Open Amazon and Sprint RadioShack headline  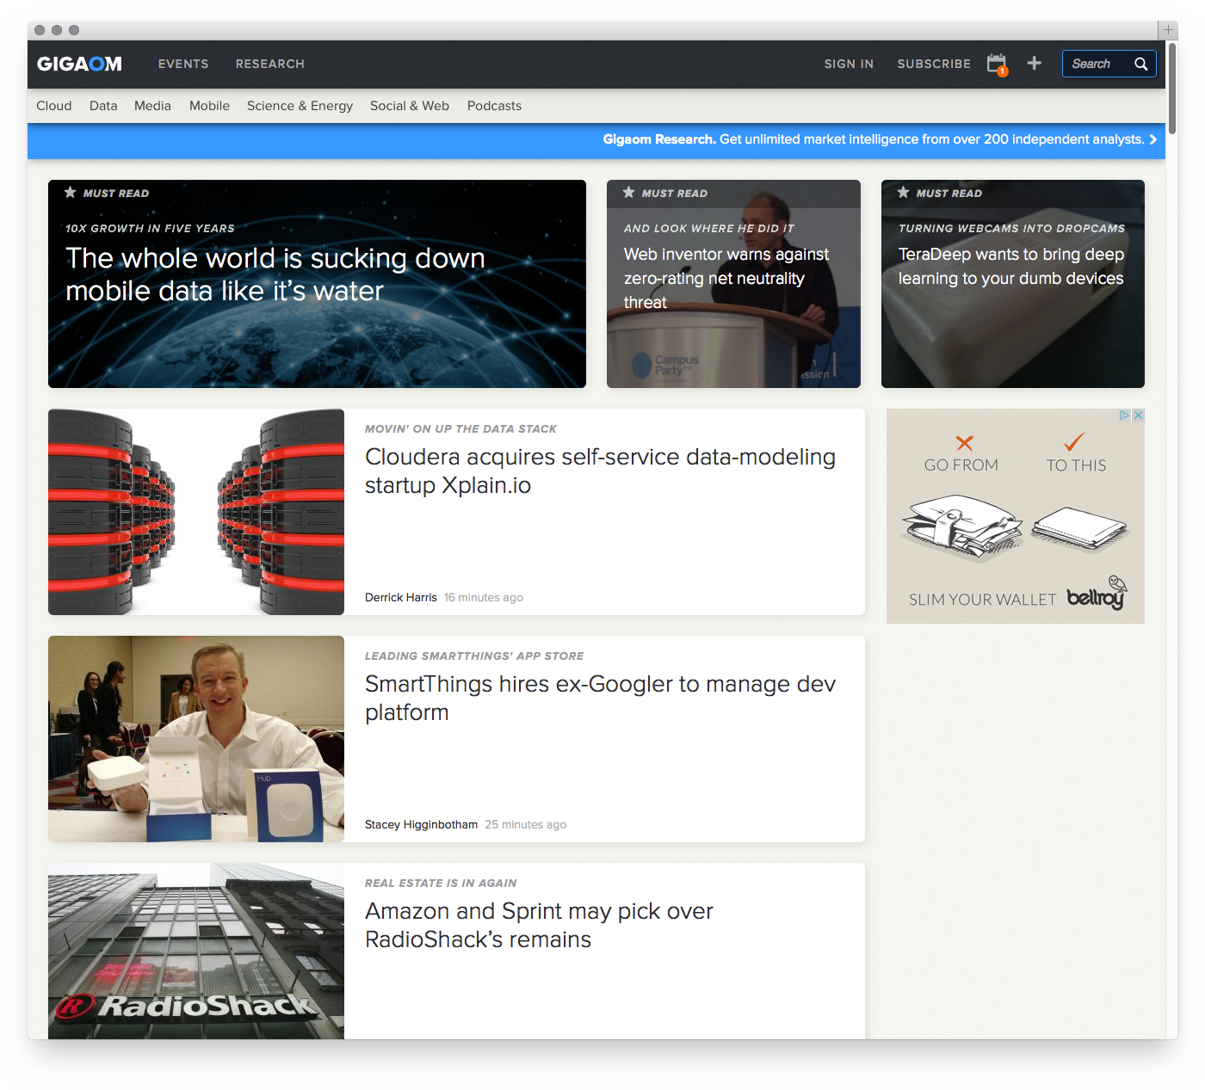point(539,925)
